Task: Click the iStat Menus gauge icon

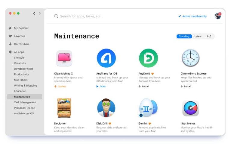Action: 190,108
